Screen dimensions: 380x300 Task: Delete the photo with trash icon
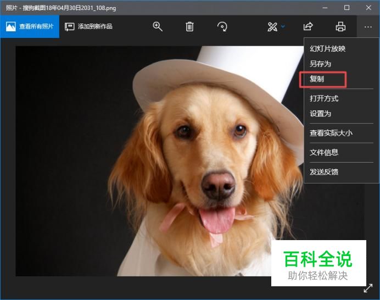pos(189,26)
